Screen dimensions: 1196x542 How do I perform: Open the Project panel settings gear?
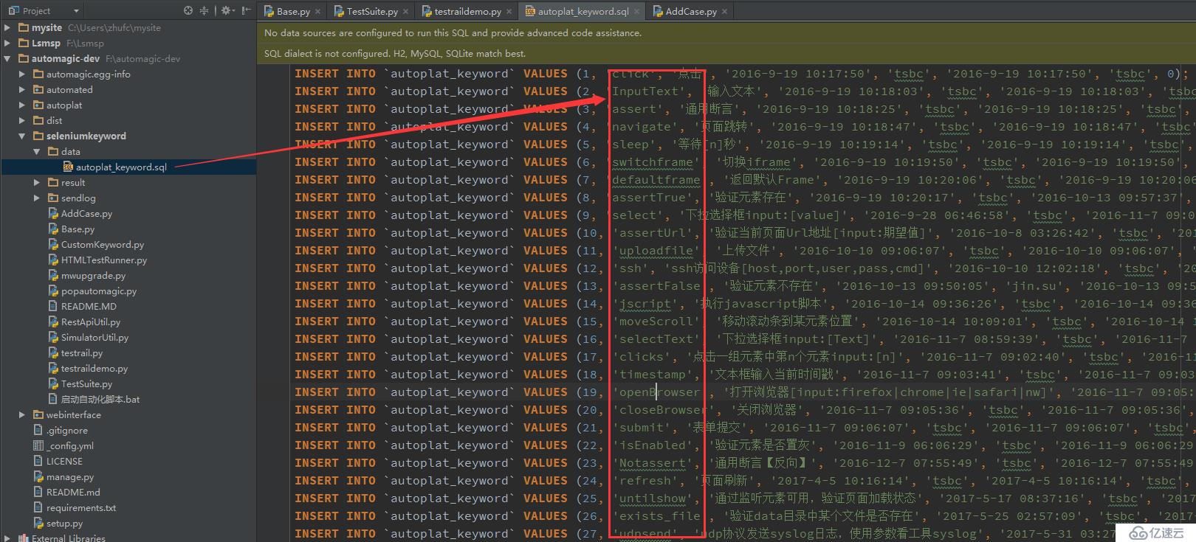227,10
